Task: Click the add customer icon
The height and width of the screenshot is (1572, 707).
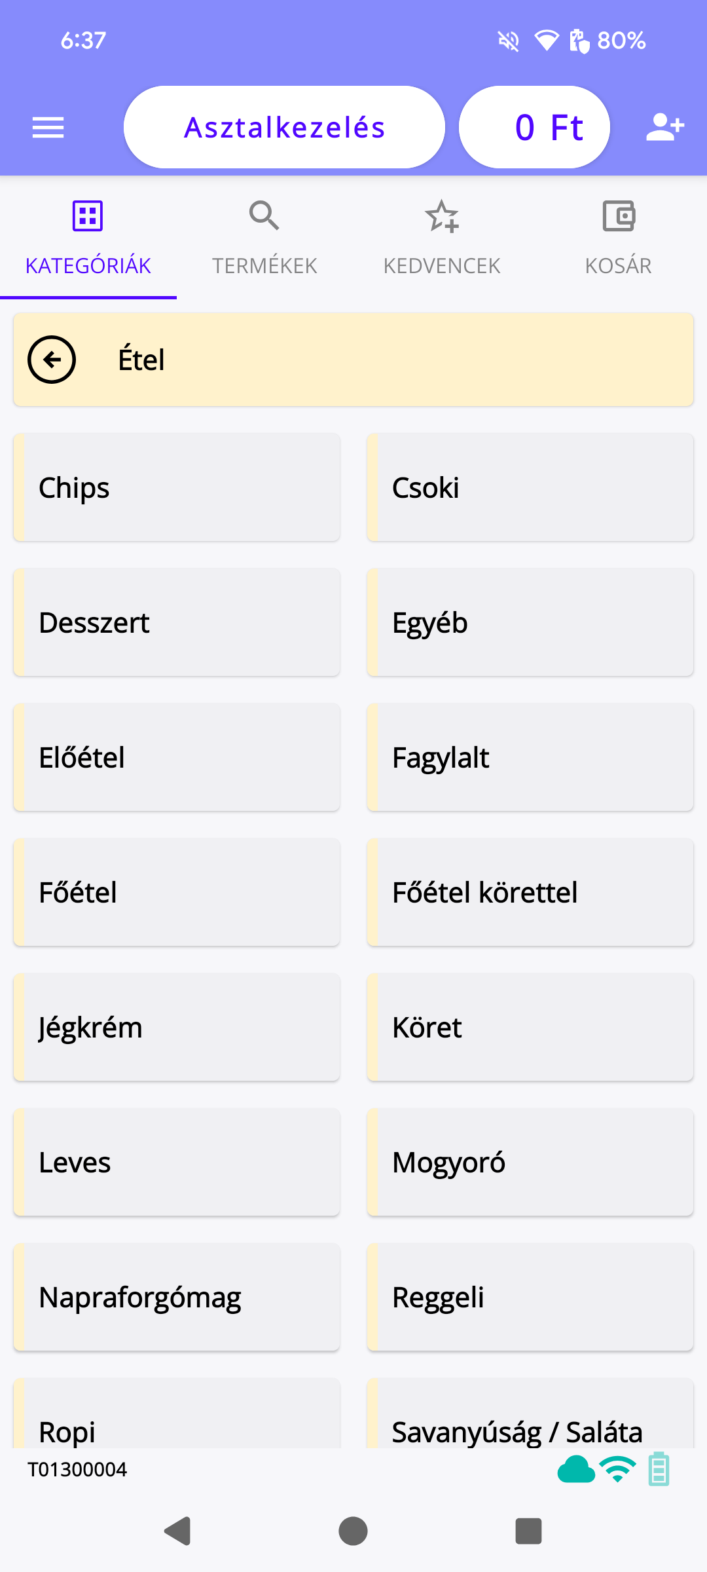Action: point(664,126)
